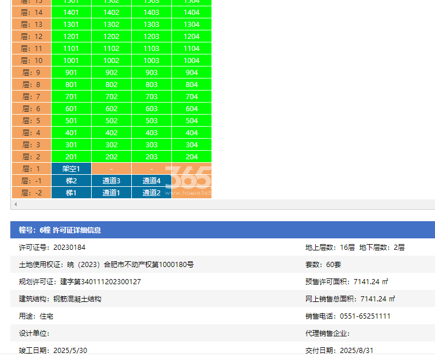Open unit 1403 details
This screenshot has width=435, height=361.
[151, 13]
